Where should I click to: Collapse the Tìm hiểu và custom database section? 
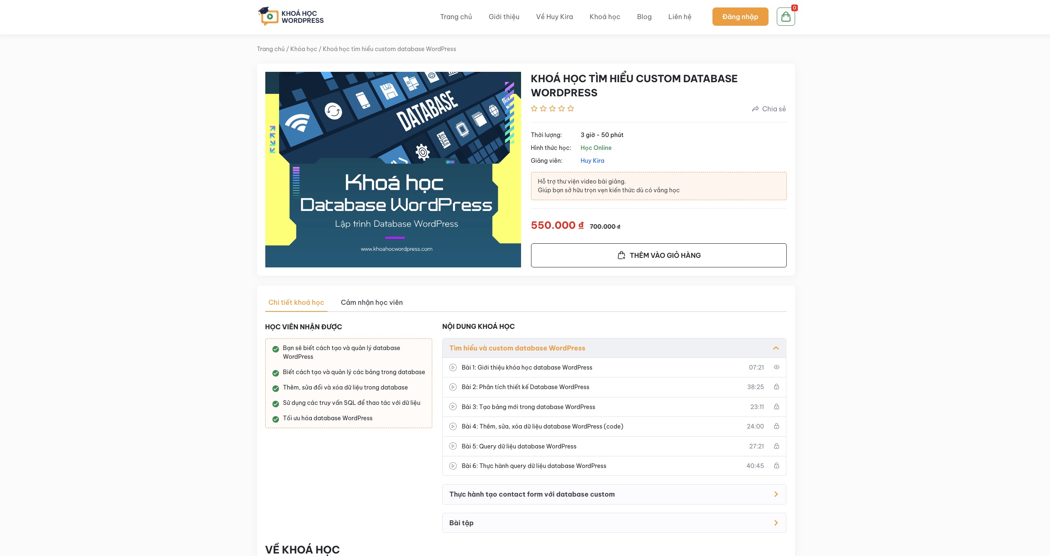click(x=776, y=348)
